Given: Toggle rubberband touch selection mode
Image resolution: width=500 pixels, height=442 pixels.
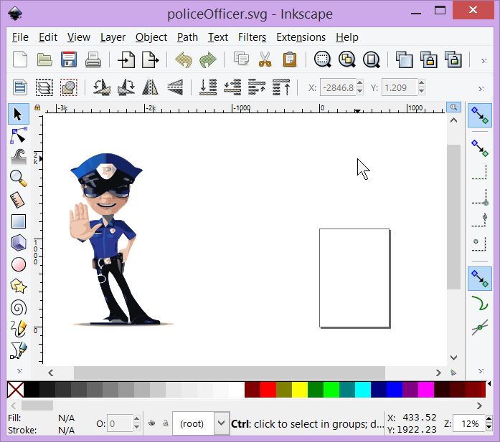Looking at the screenshot, I should (69, 87).
